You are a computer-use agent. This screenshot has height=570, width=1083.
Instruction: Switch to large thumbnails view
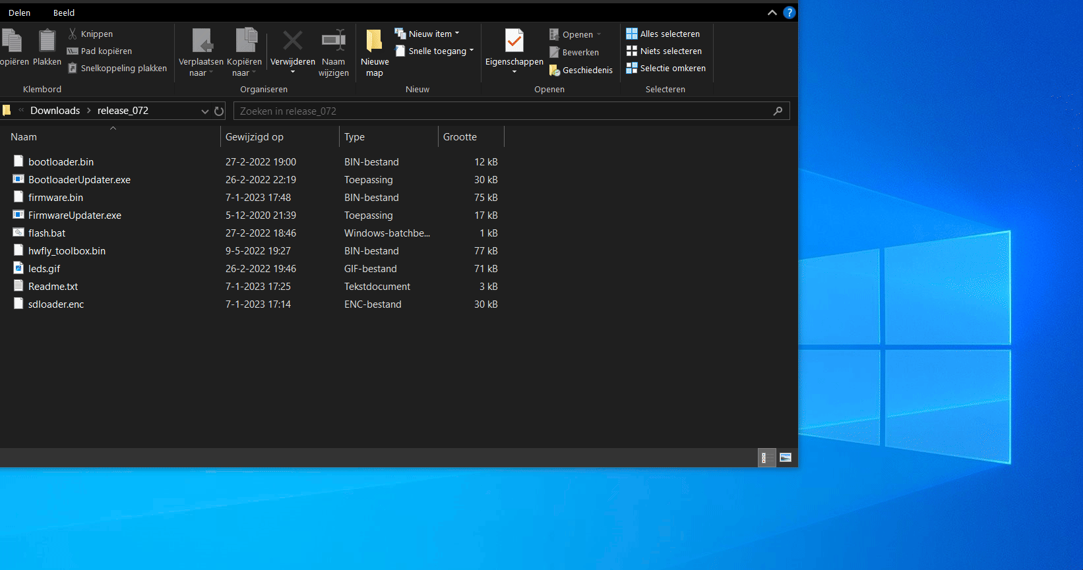click(786, 457)
